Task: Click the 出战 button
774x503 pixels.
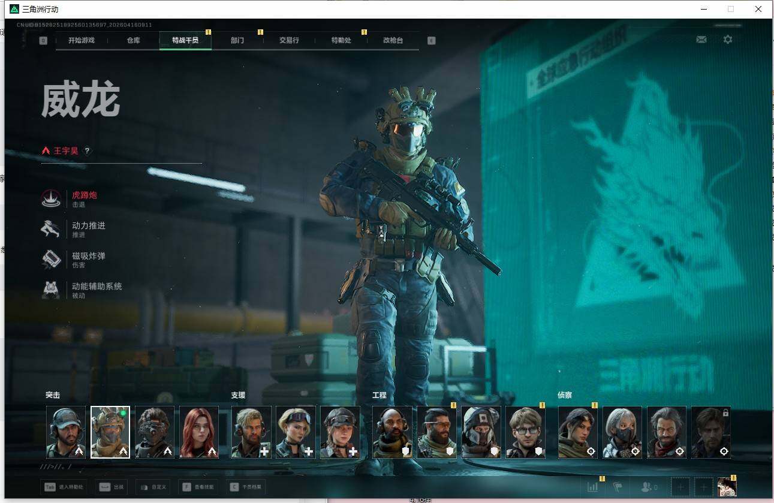Action: pos(112,487)
